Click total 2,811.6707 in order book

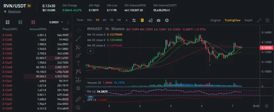point(62,58)
